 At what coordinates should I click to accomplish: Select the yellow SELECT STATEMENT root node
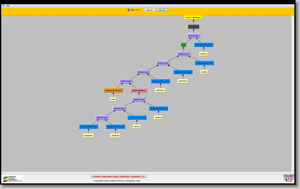(194, 18)
